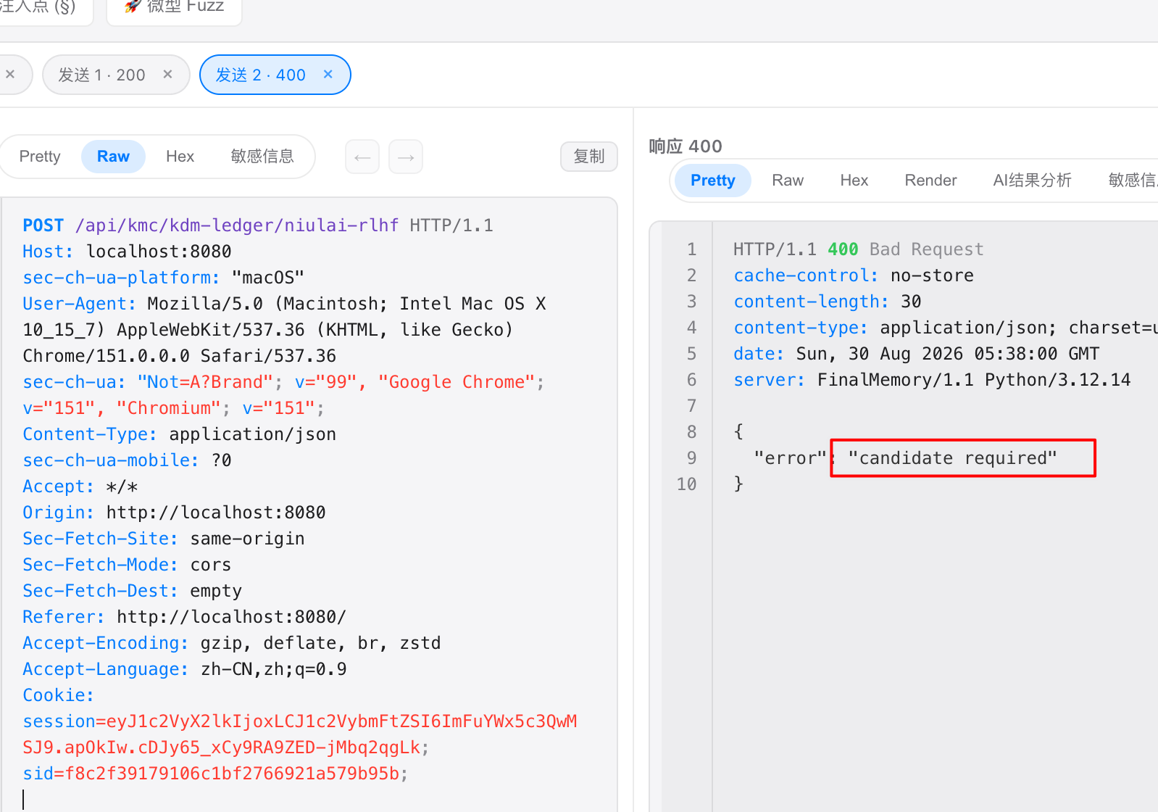Image resolution: width=1158 pixels, height=812 pixels.
Task: Click the POST method in the request
Action: 43,225
